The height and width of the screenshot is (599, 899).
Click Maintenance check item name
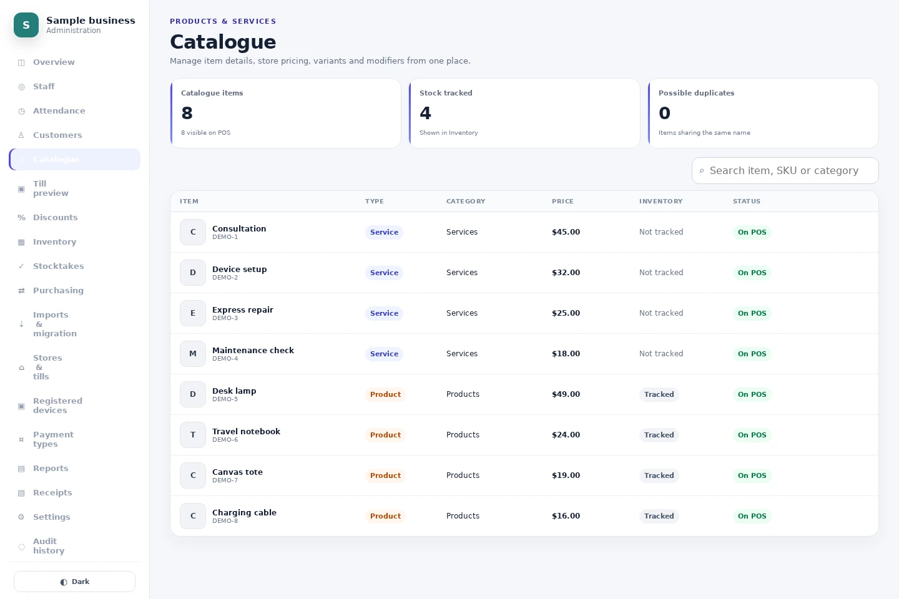point(253,351)
